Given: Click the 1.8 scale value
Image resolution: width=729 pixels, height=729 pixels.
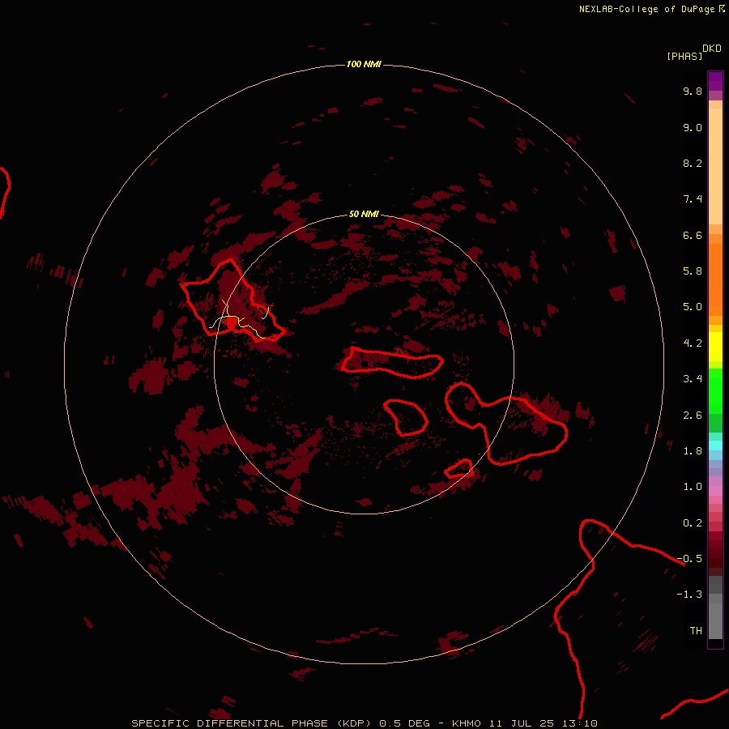Looking at the screenshot, I should point(693,451).
